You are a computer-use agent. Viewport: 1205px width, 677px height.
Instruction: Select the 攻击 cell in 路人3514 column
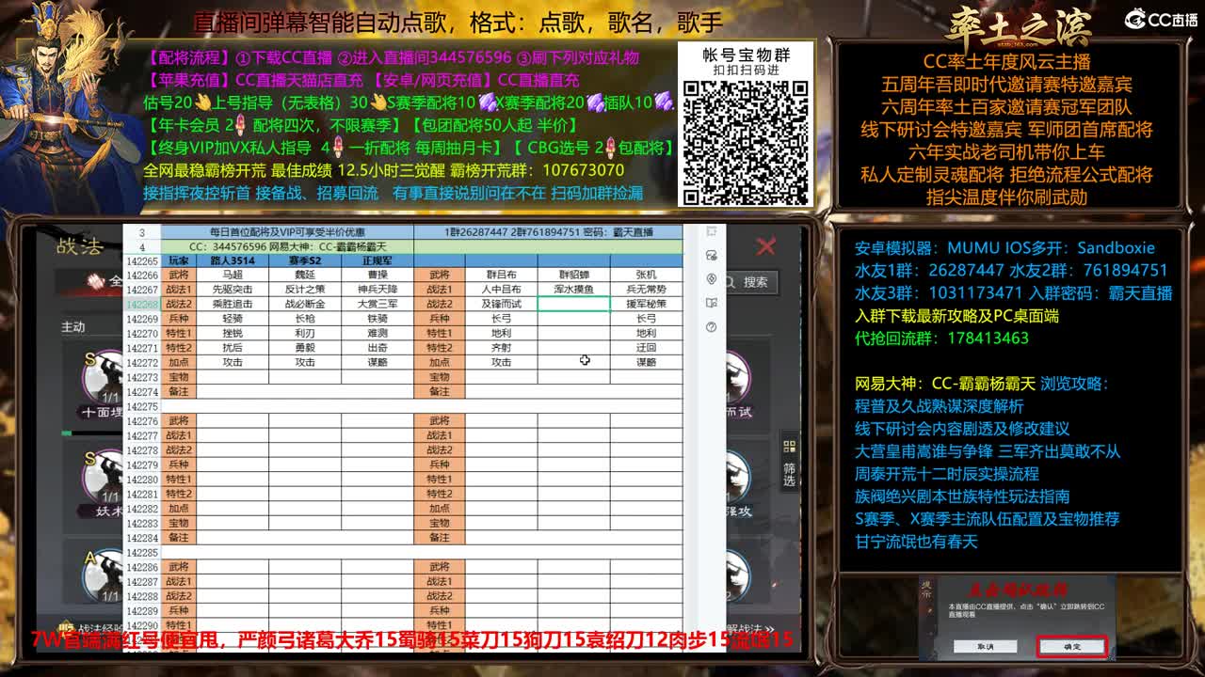(233, 362)
